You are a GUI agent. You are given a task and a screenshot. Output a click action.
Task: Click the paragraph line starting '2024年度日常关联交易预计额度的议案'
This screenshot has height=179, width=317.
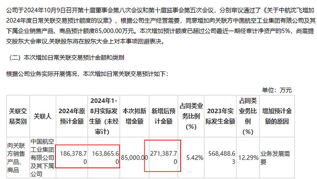coord(161,21)
